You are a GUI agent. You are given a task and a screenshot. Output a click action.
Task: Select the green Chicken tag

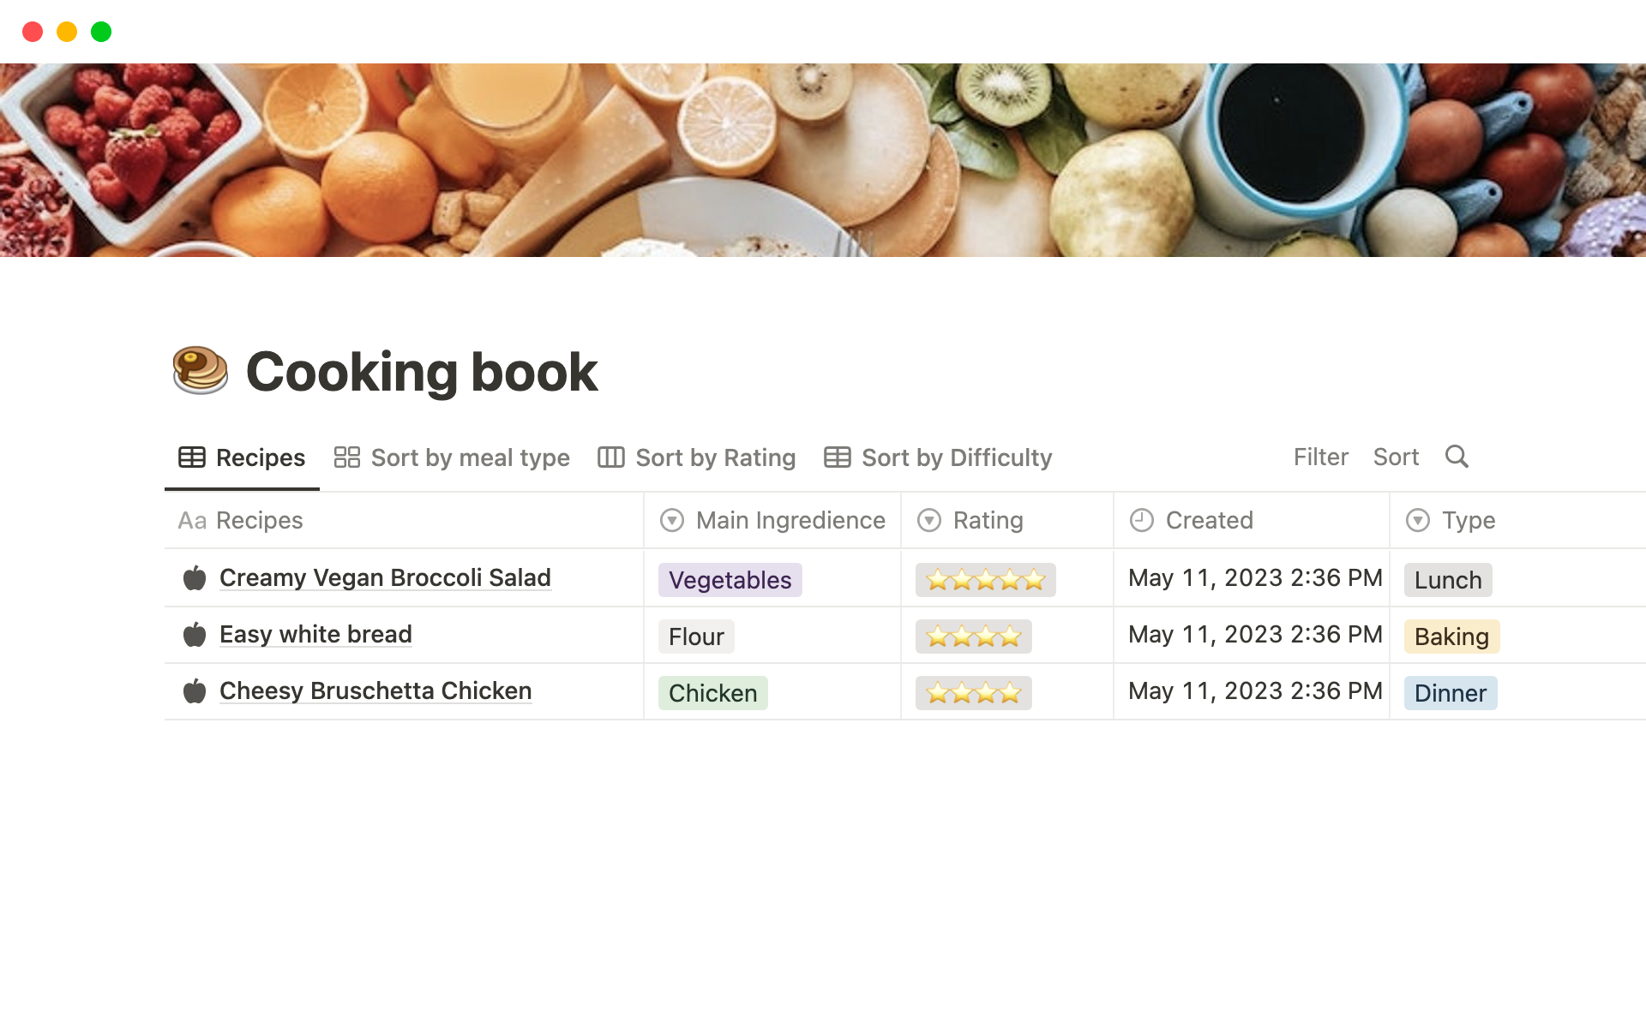point(712,693)
